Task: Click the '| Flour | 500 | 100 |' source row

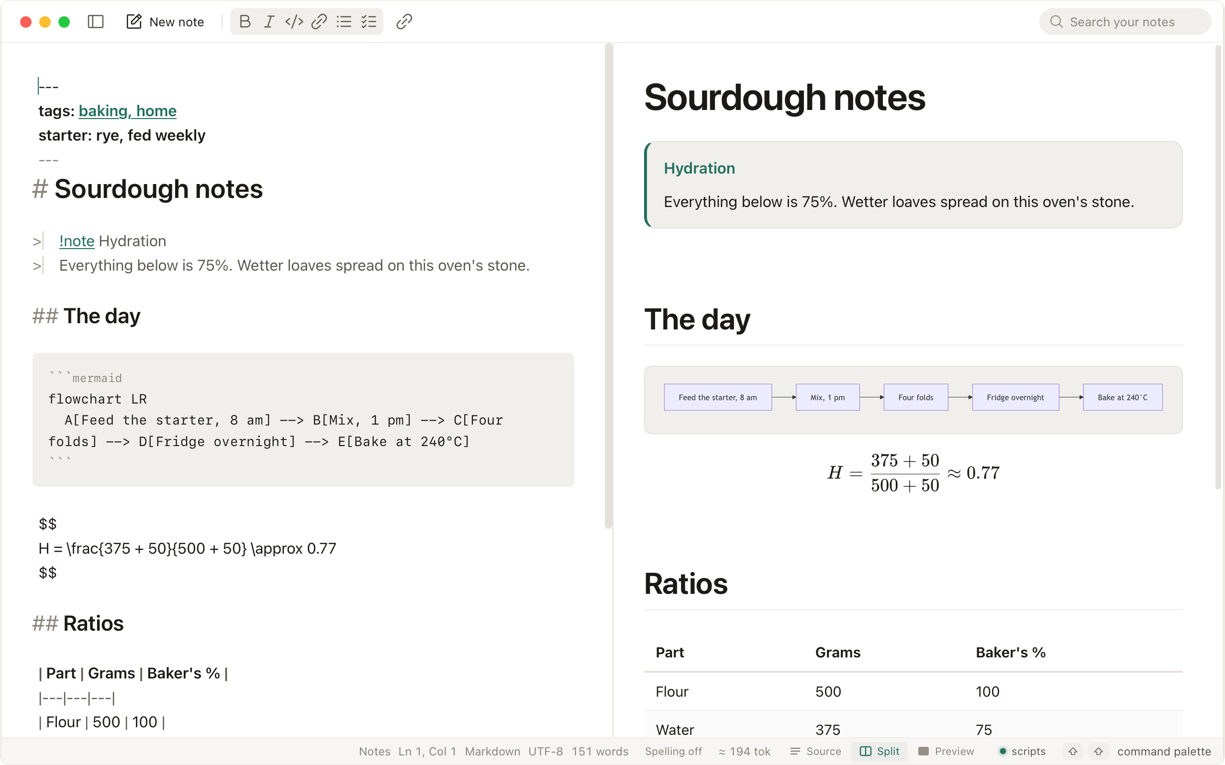Action: [x=102, y=722]
